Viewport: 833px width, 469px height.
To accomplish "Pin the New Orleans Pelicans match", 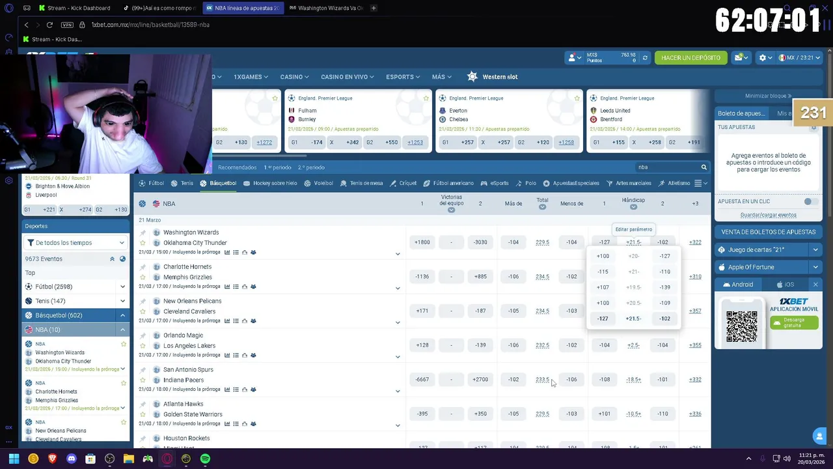I will coord(143,302).
